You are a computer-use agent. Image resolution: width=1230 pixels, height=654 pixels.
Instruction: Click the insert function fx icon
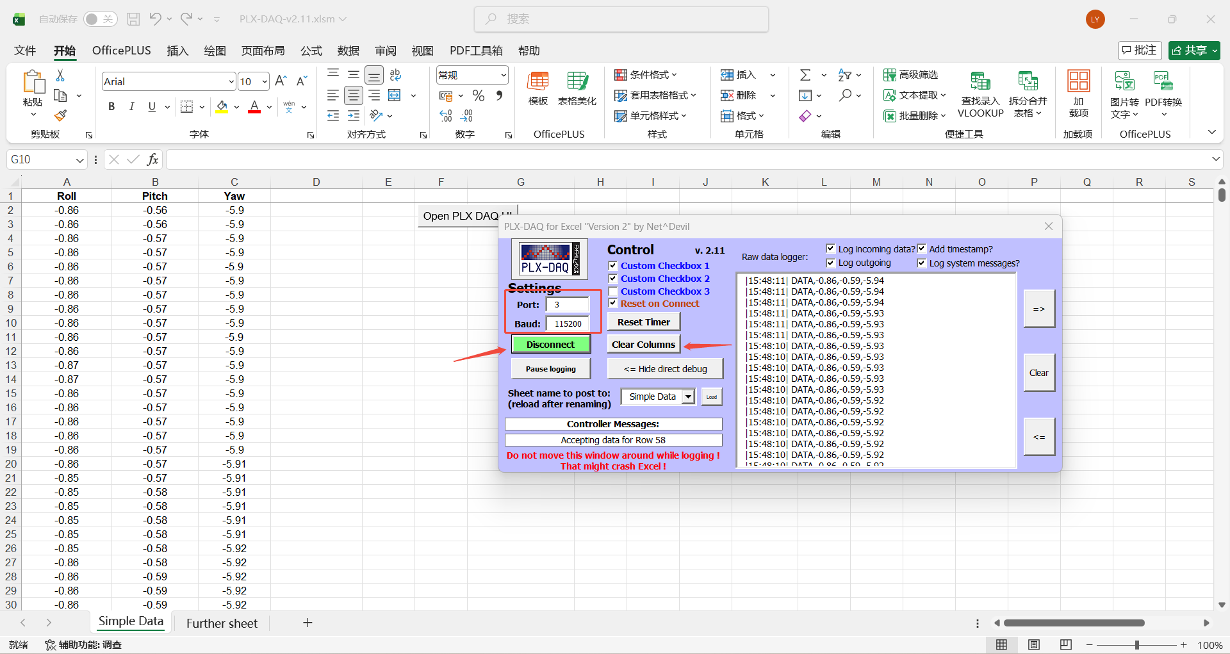[x=152, y=159]
